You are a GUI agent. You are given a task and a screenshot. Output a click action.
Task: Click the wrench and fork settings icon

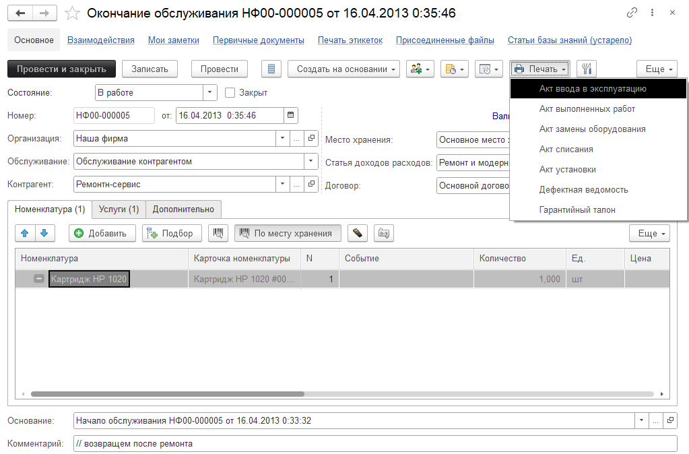[587, 69]
